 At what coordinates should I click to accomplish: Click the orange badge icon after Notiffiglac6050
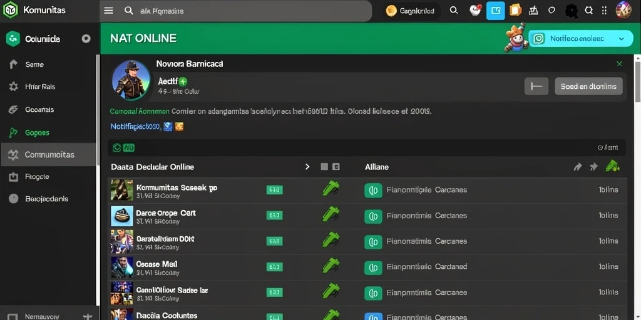(x=179, y=126)
